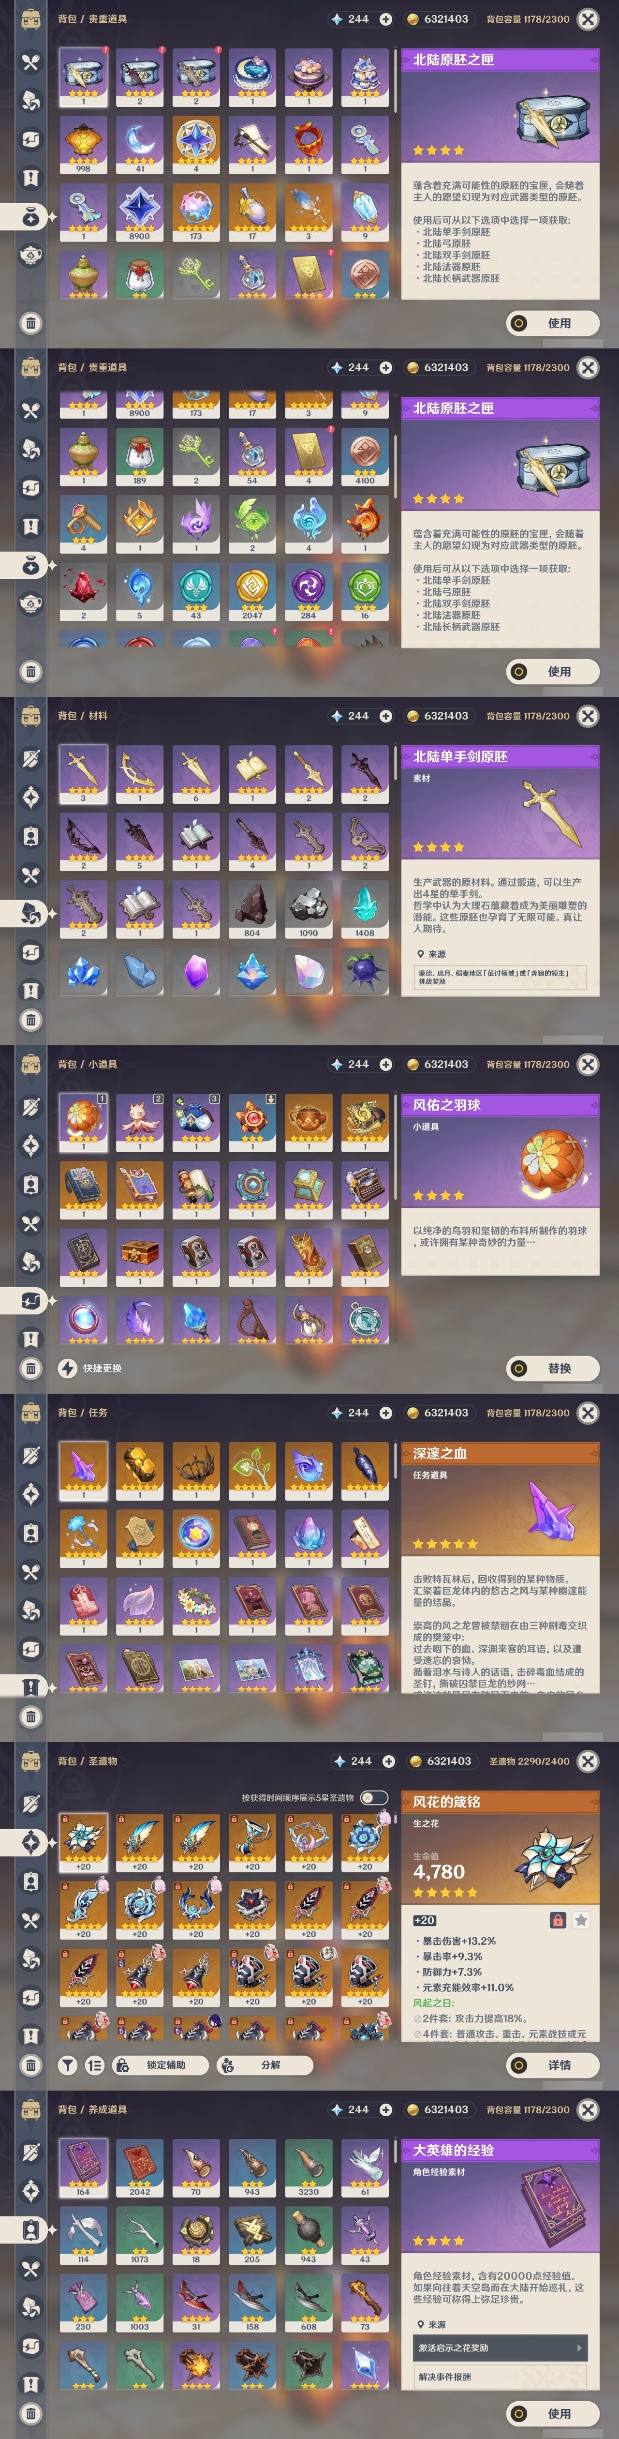Toggle 按获得时间顺序展示5星圣遗物 switch
The height and width of the screenshot is (2439, 619).
pos(374,1797)
